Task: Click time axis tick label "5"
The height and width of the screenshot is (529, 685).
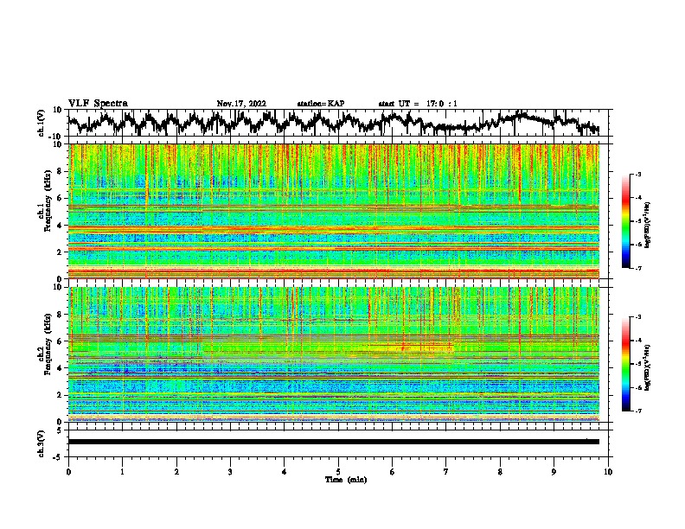Action: [x=338, y=472]
